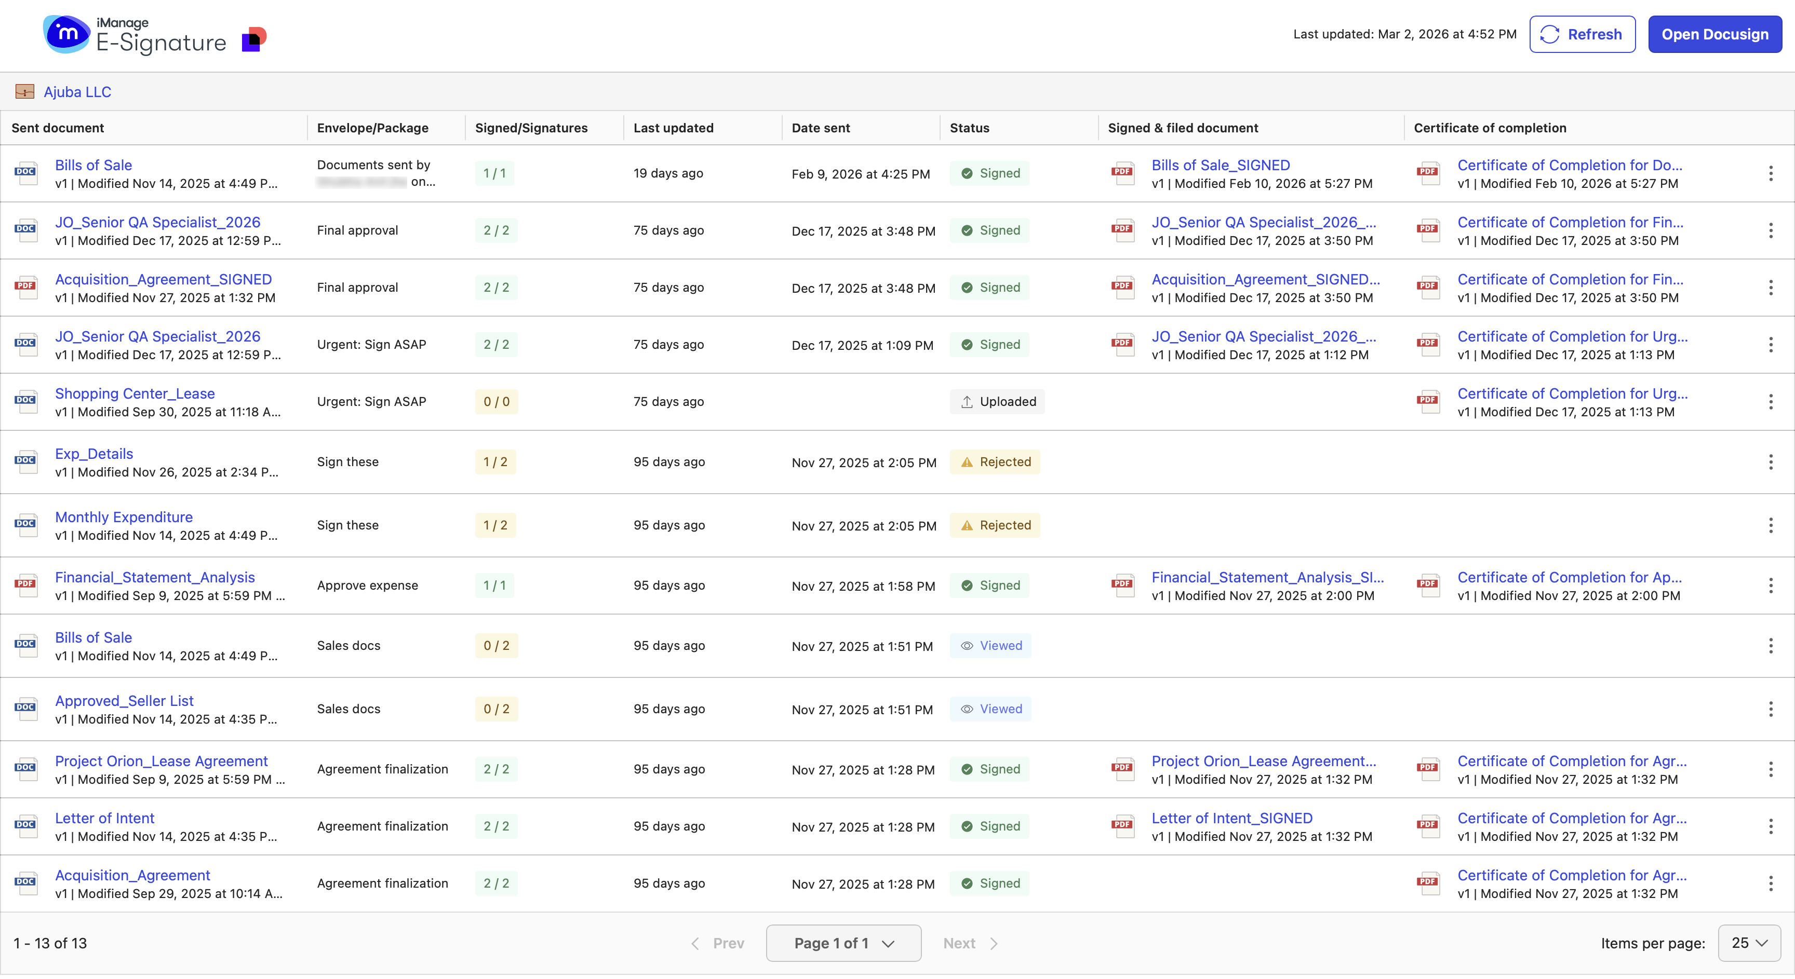
Task: Click the Ajuba LLC briefcase icon
Action: pyautogui.click(x=25, y=92)
